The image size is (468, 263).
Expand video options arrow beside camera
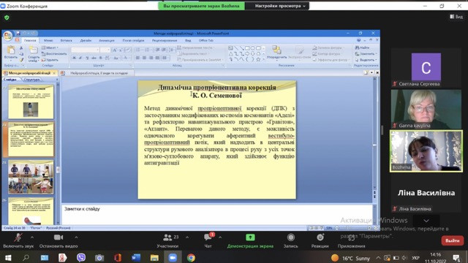point(76,237)
